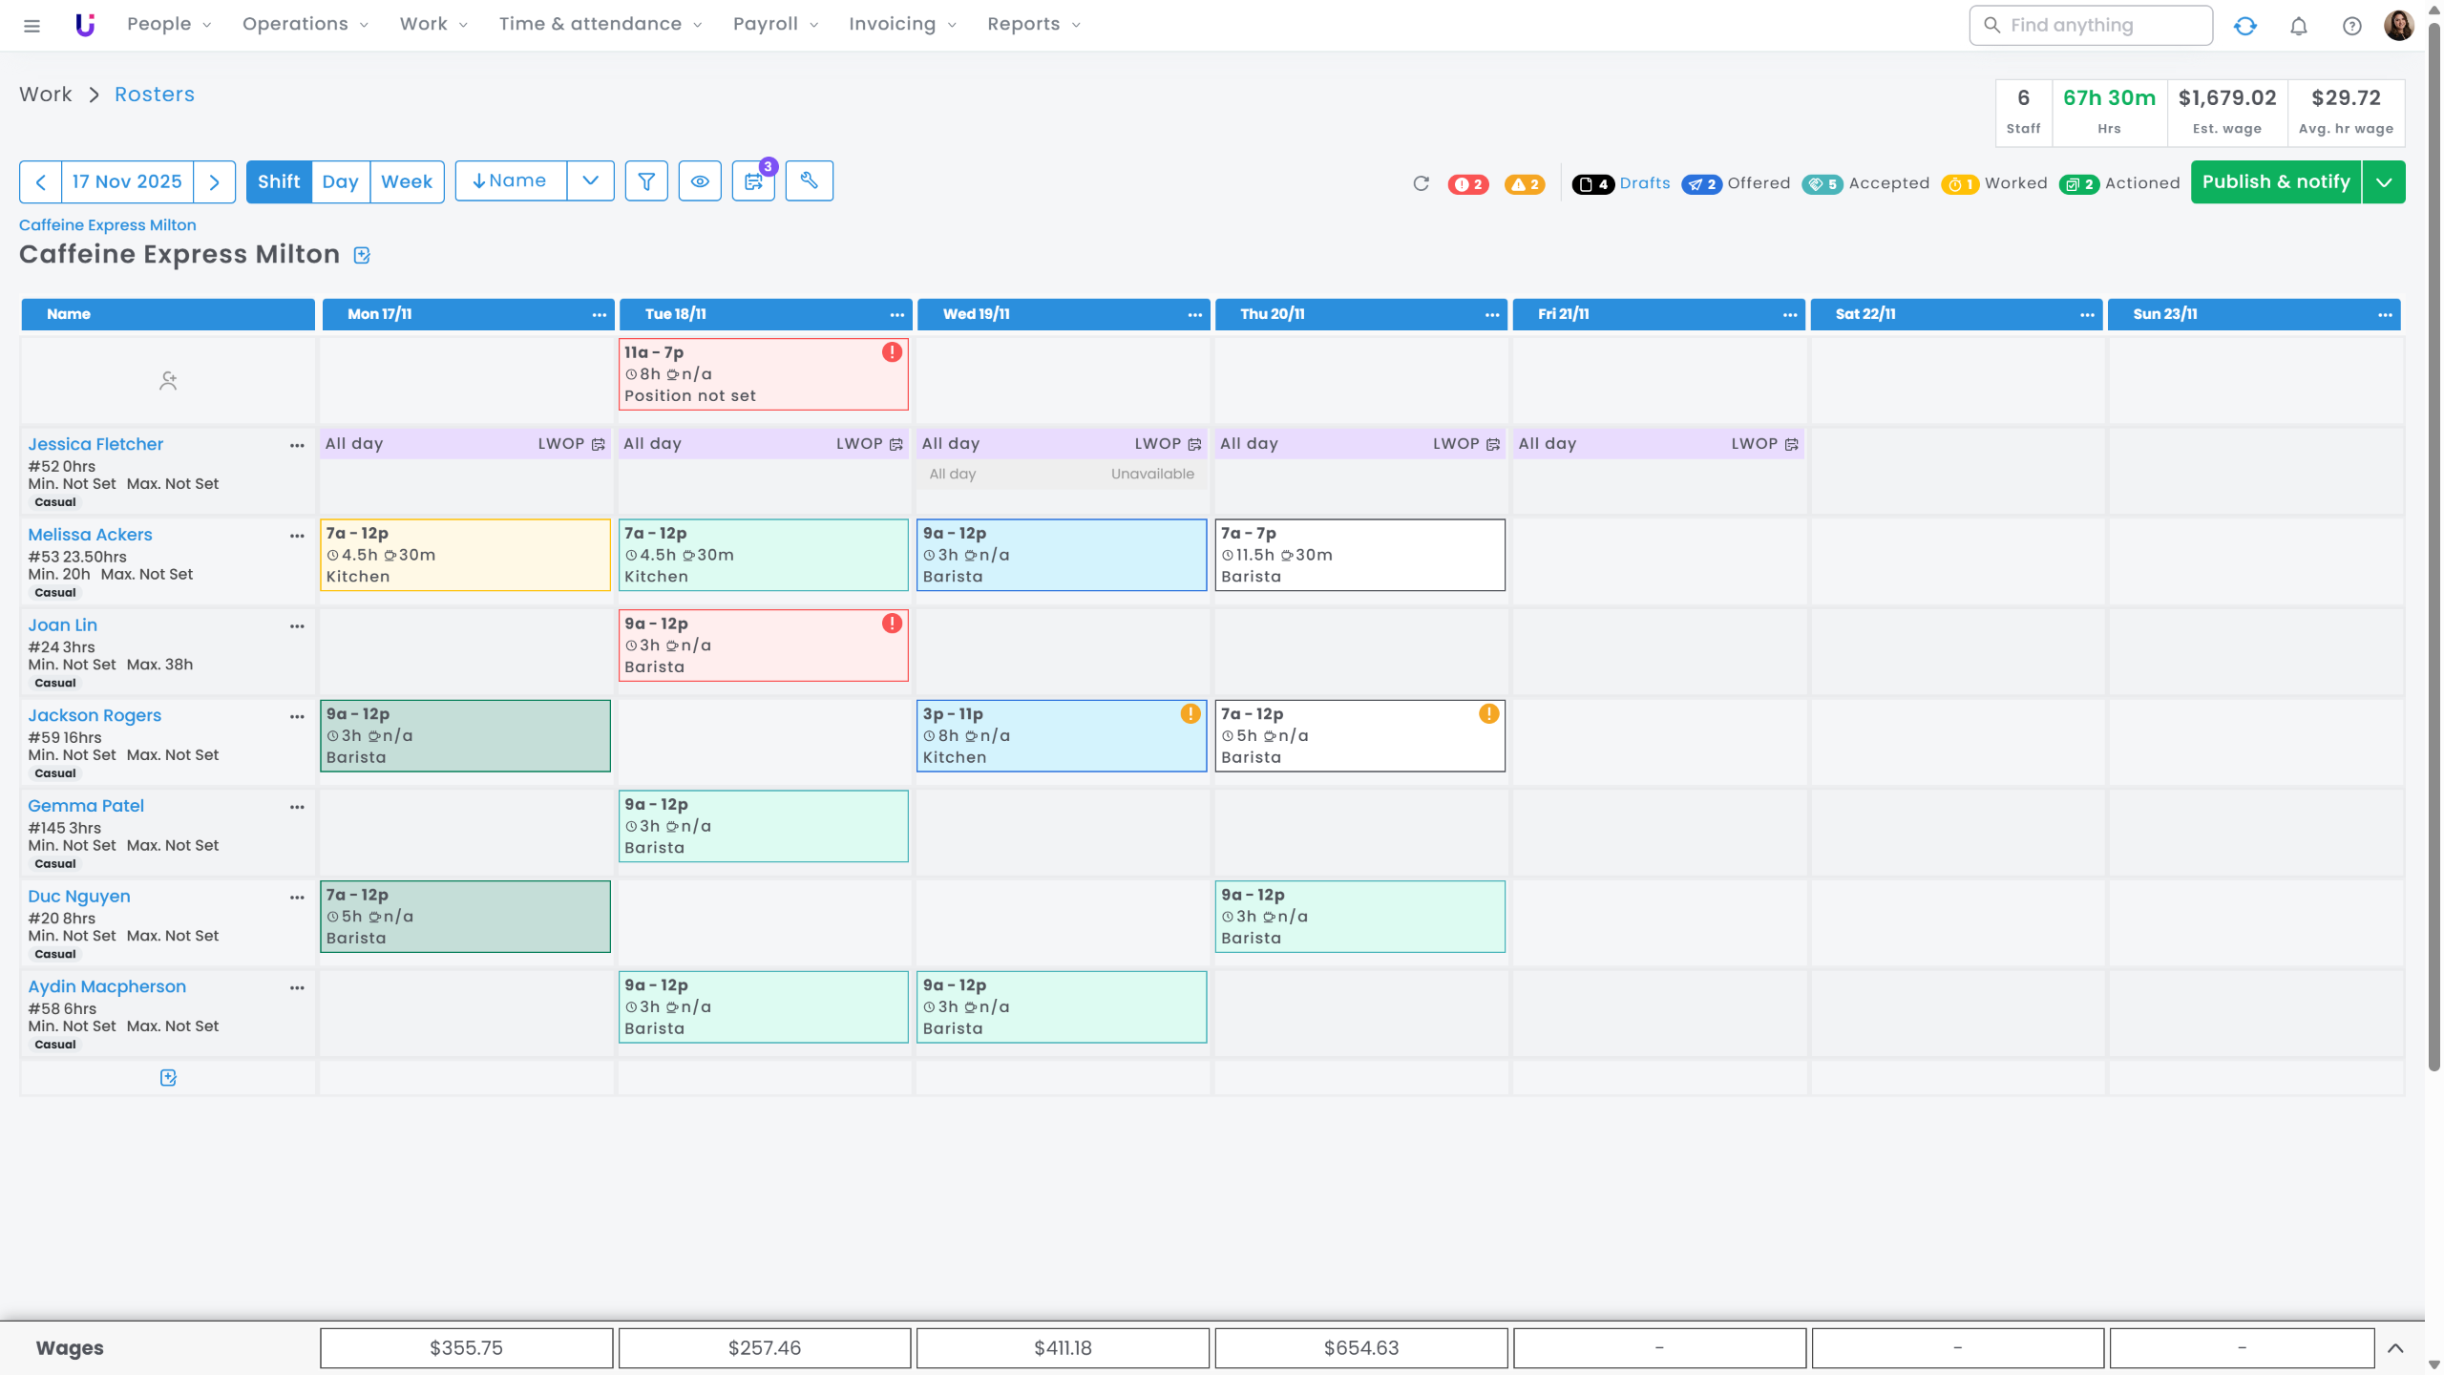
Task: Open the notifications bell
Action: click(2298, 26)
